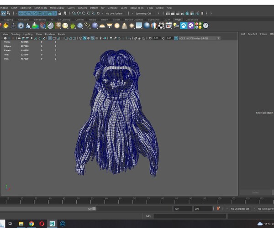
Task: Click the MEL script language label
Action: pyautogui.click(x=148, y=216)
